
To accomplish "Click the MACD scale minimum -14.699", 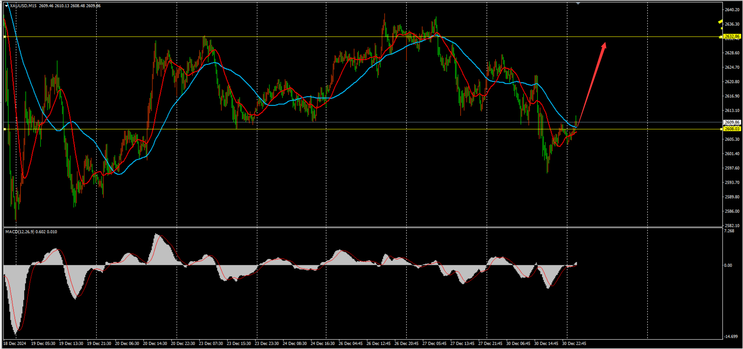I will tap(731, 336).
